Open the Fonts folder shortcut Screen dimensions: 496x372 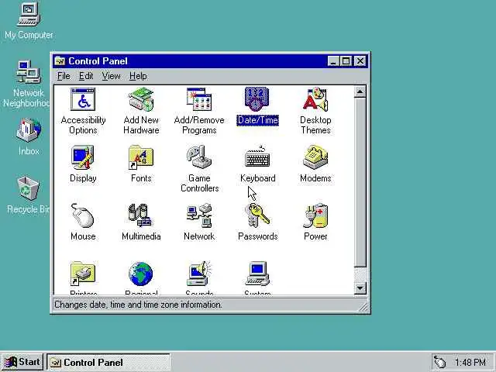(x=141, y=157)
